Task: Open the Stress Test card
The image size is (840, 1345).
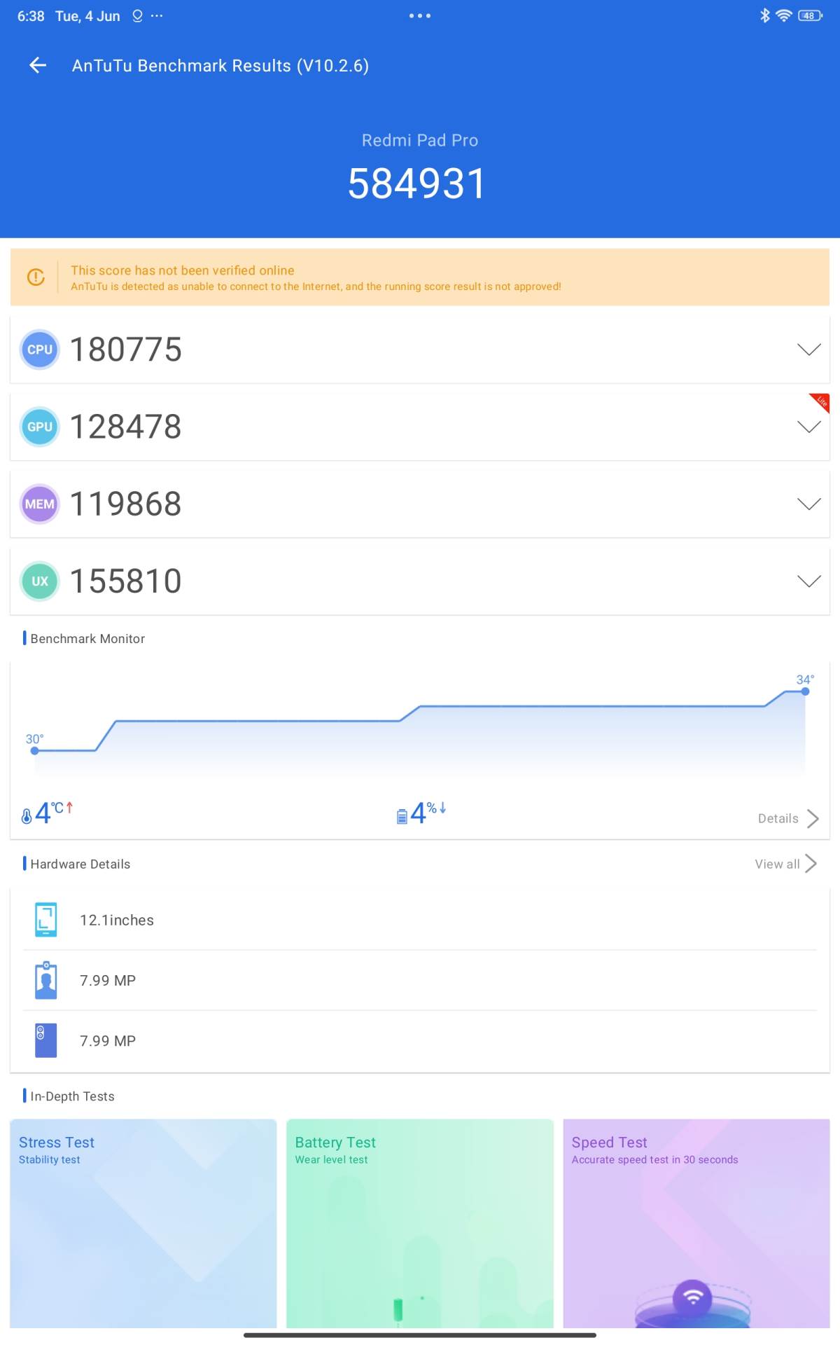Action: coord(143,1222)
